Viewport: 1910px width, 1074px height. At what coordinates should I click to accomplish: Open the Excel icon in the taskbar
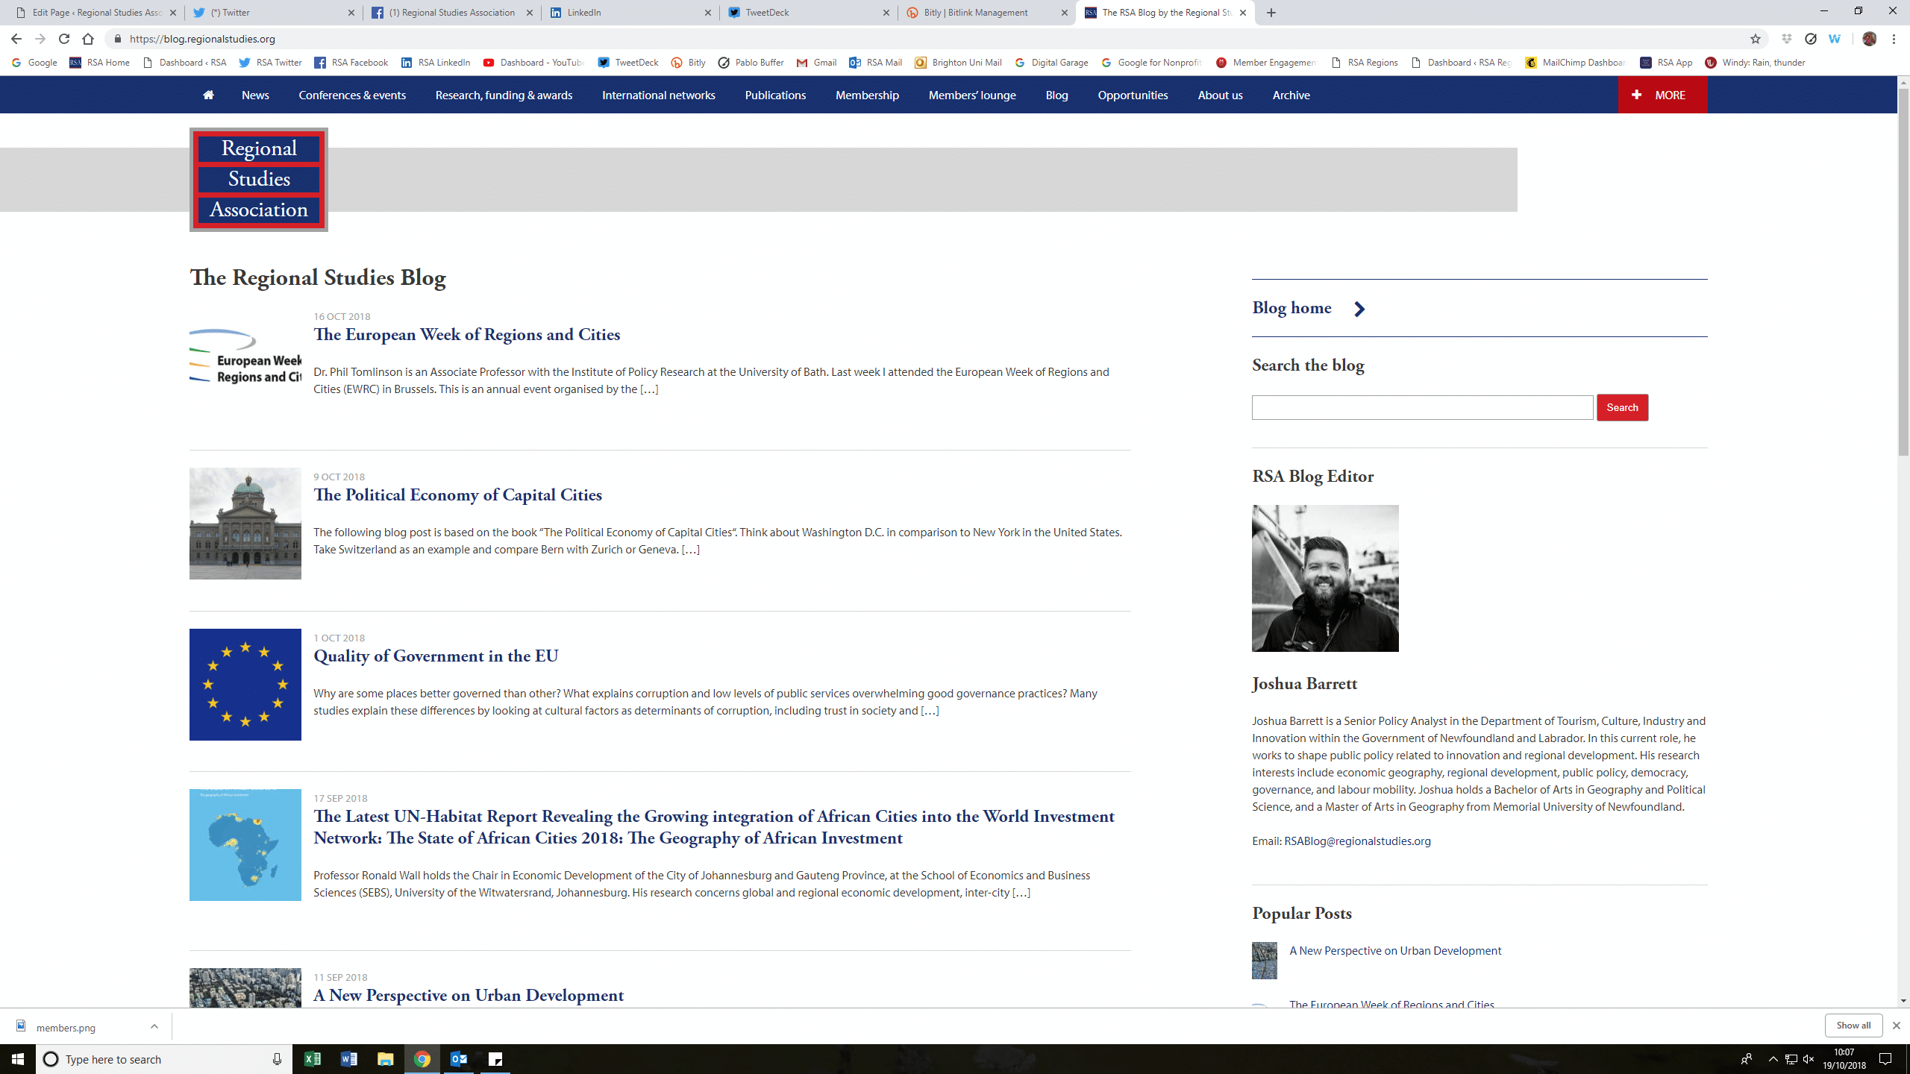(x=312, y=1059)
